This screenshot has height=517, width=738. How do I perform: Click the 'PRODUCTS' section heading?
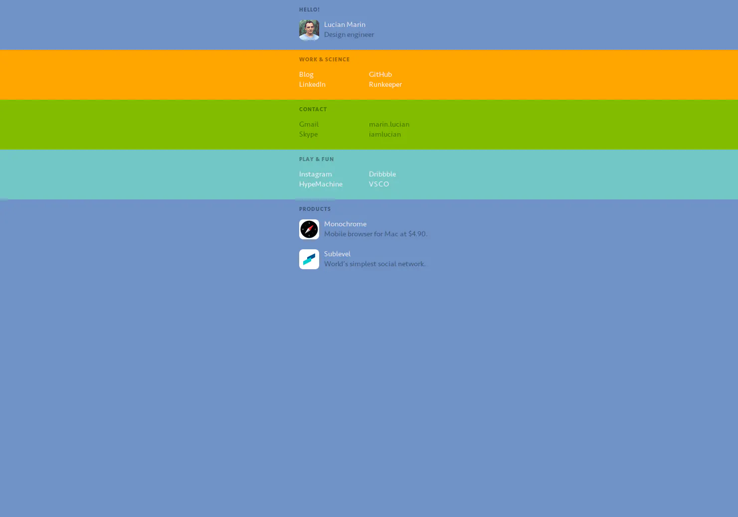(315, 209)
